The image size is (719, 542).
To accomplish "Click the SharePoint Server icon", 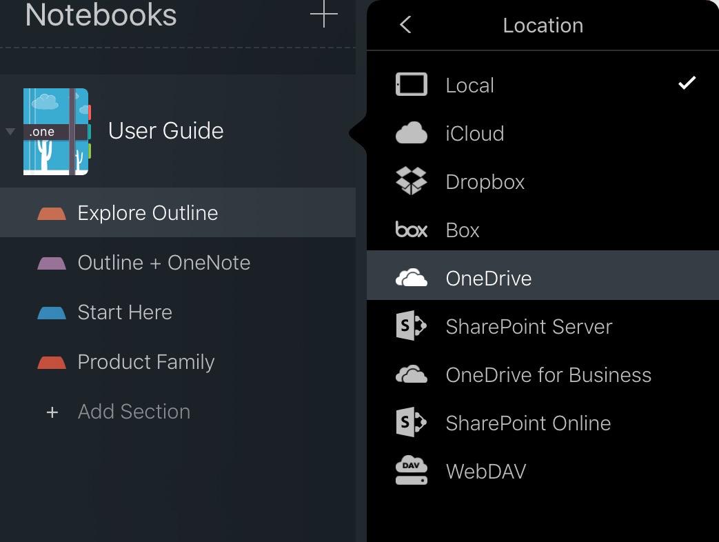I will click(x=412, y=325).
